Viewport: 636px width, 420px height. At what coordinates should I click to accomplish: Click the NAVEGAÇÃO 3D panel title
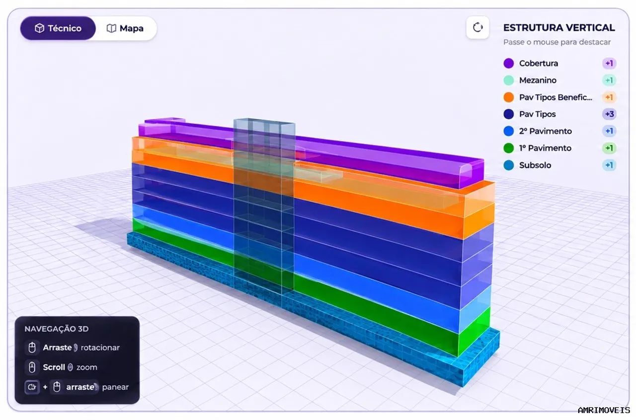pos(57,329)
